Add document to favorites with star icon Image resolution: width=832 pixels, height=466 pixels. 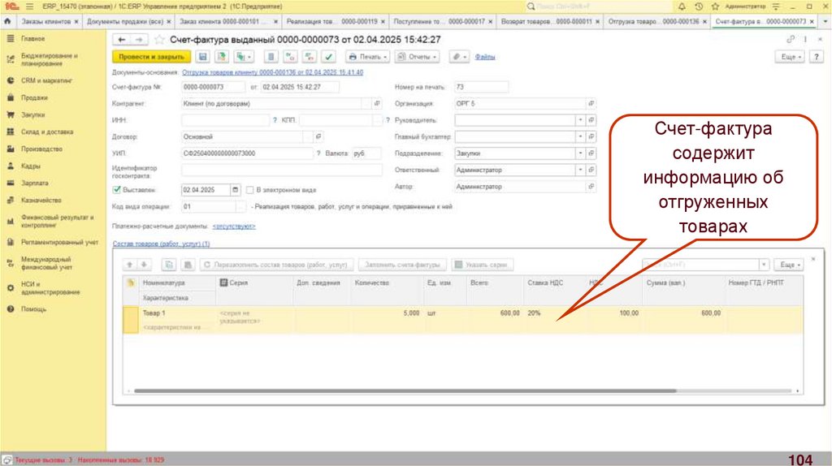tap(159, 39)
